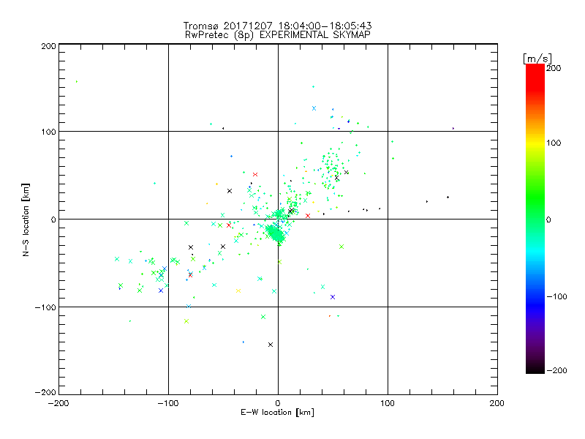Click the colorbar tick label -100
Image resolution: width=585 pixels, height=439 pixels.
(556, 296)
